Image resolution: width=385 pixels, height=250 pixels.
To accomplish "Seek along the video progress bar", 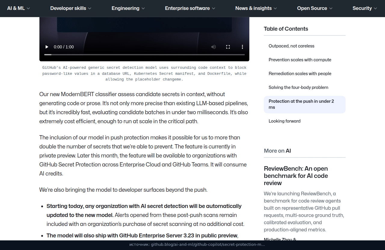I will click(x=144, y=55).
